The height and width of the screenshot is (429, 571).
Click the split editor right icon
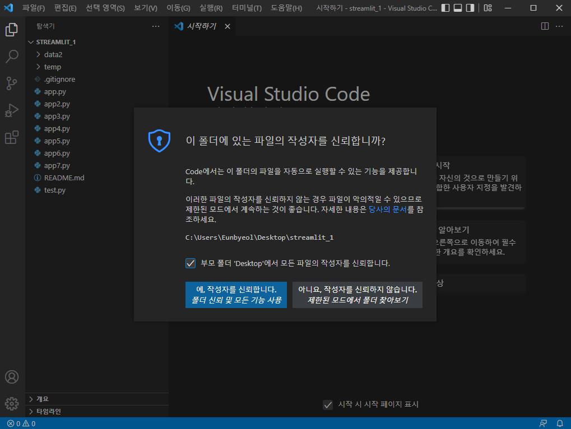(545, 26)
